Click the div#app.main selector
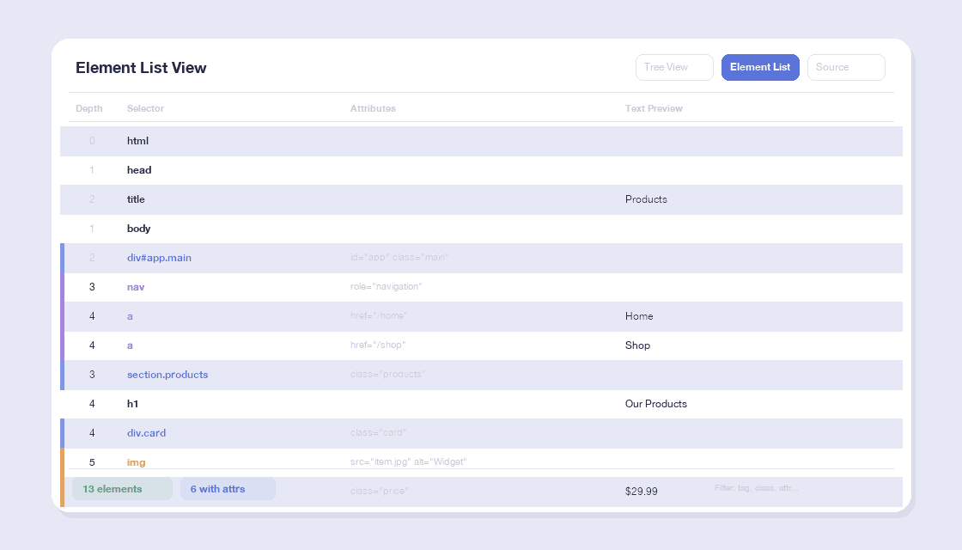 pos(159,258)
